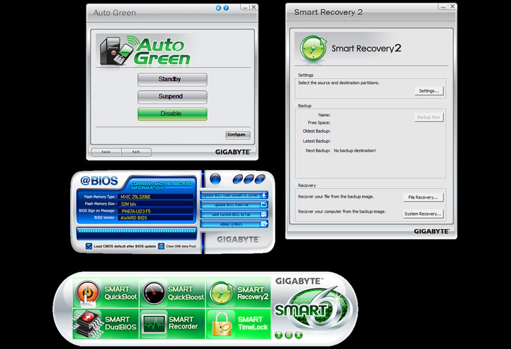
Task: Launch the SMART DualBIOS chip icon
Action: coord(105,323)
